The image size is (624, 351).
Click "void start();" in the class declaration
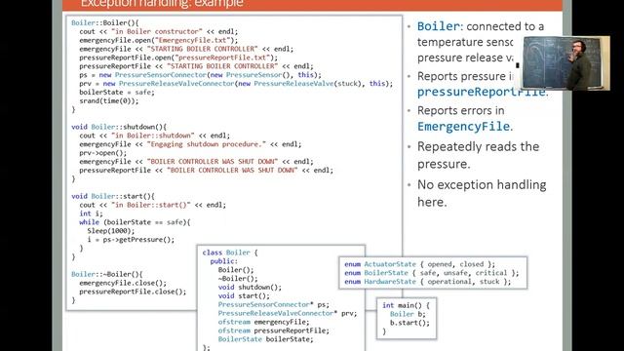pyautogui.click(x=244, y=296)
